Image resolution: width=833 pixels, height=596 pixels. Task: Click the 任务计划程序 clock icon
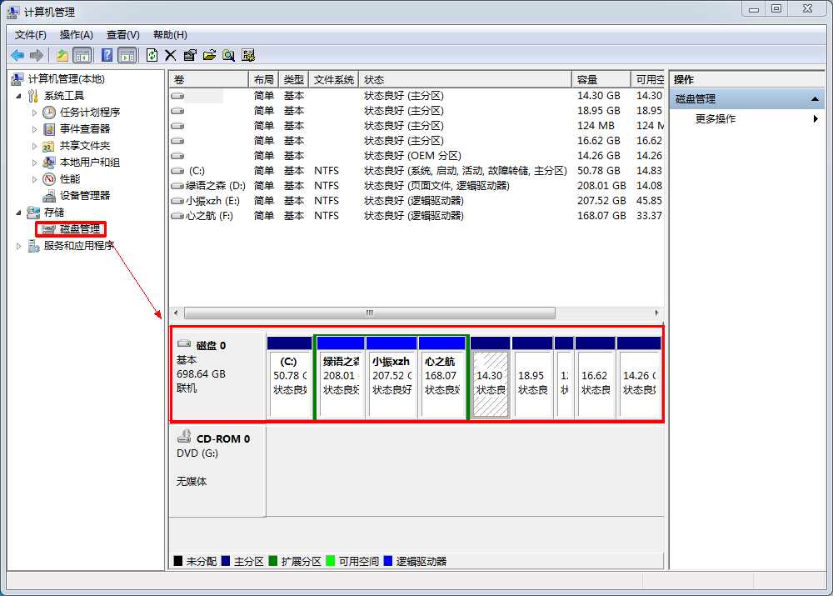[x=49, y=113]
